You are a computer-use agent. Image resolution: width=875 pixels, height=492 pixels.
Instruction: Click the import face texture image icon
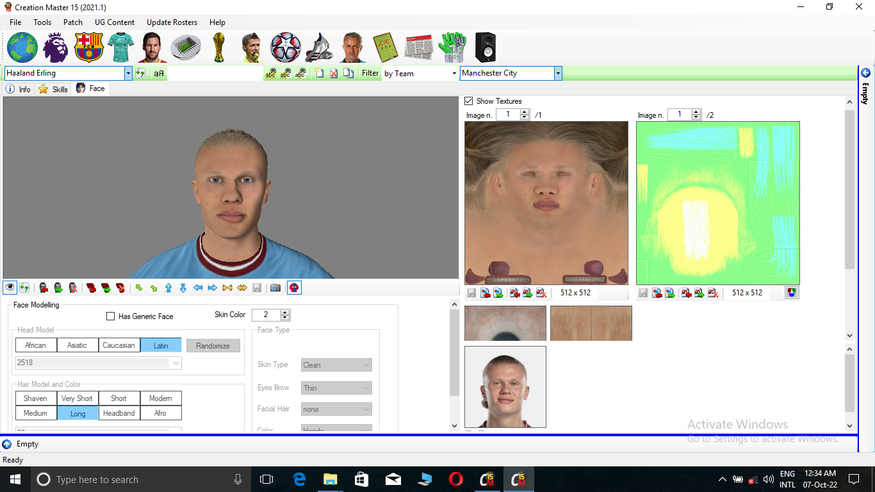pos(486,293)
